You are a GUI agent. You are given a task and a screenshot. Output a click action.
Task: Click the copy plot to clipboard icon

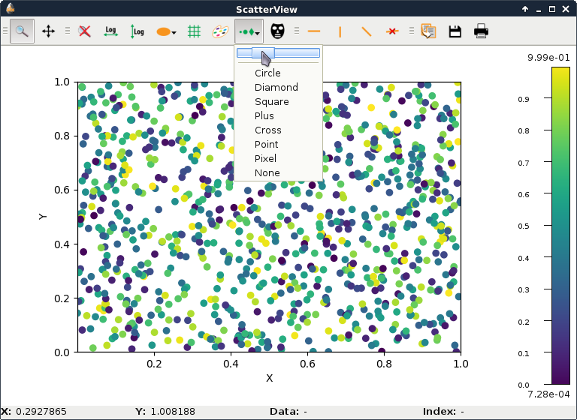[428, 31]
